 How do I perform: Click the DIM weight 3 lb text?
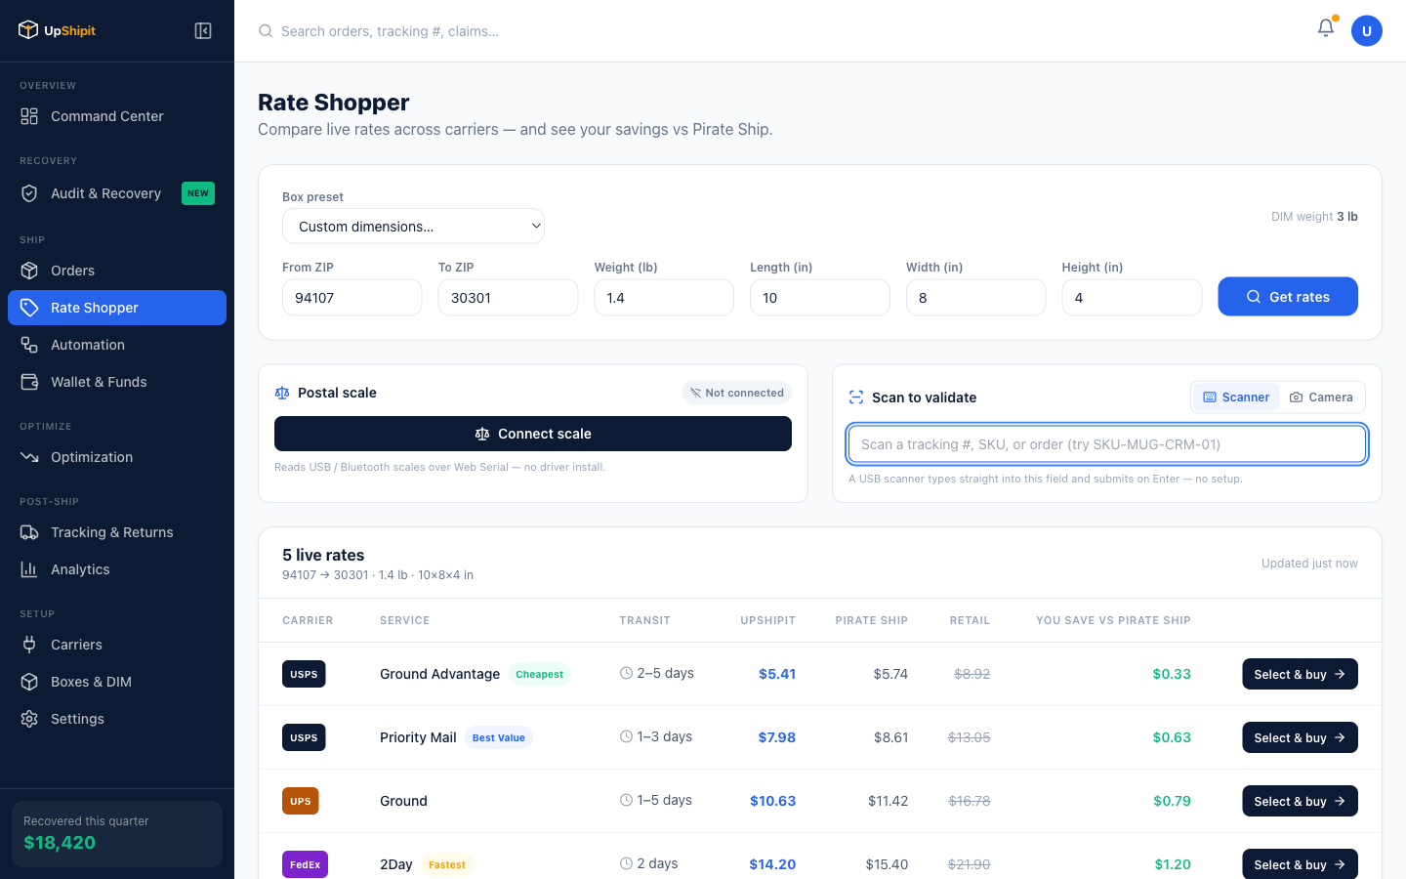(x=1314, y=217)
